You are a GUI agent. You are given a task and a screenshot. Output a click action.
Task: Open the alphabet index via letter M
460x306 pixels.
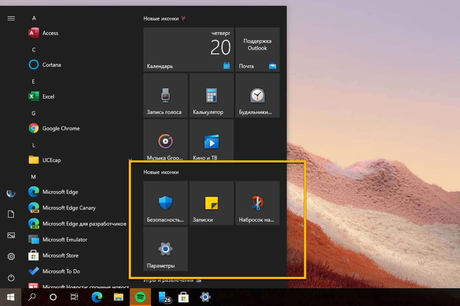click(33, 177)
